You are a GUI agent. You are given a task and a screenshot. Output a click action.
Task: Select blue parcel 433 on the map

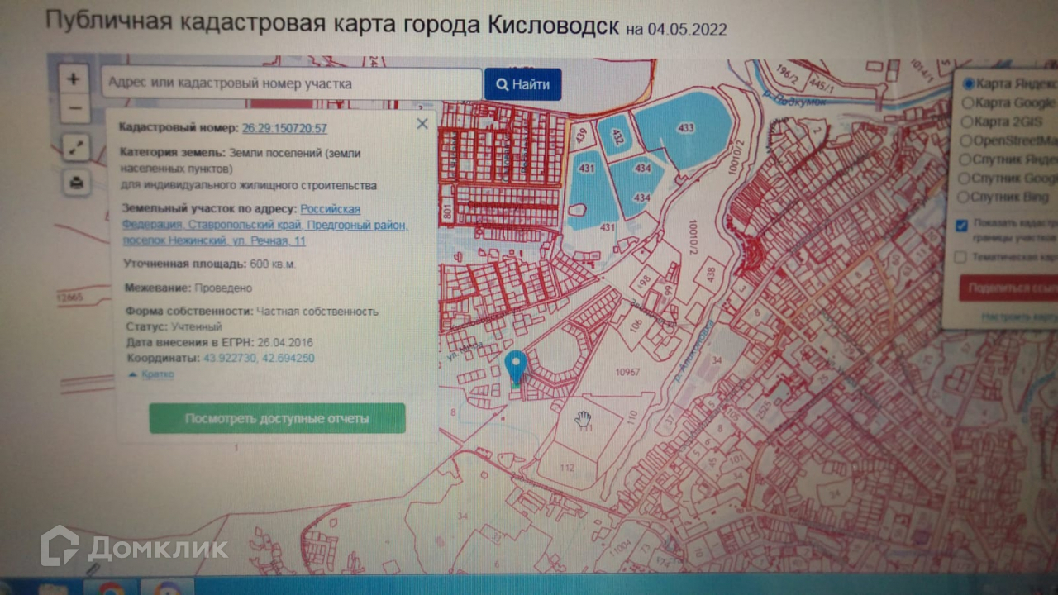click(x=686, y=128)
